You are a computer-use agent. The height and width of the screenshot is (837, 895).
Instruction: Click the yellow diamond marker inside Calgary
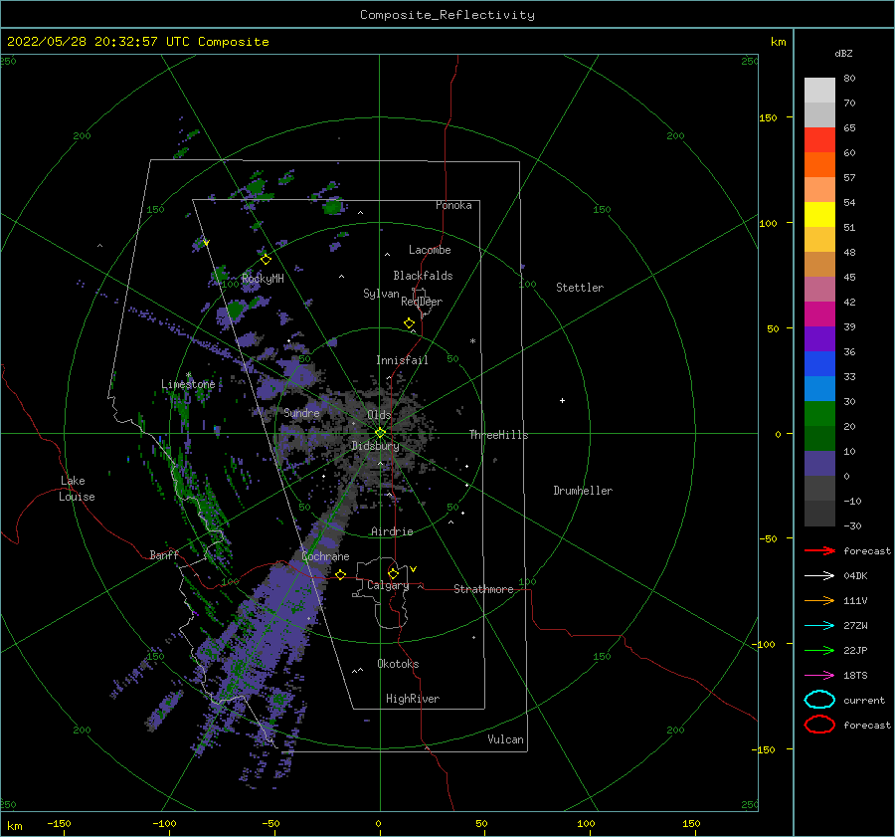(x=393, y=573)
